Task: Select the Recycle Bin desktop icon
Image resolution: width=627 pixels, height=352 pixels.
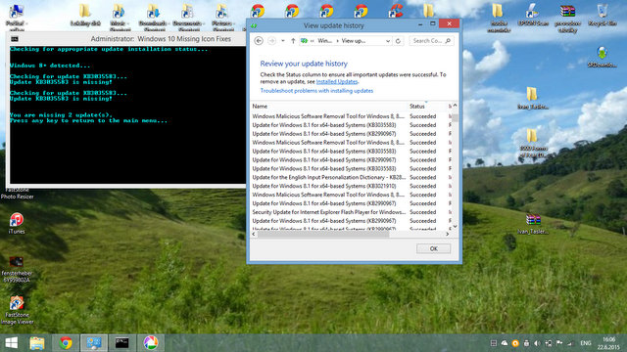Action: (x=603, y=16)
